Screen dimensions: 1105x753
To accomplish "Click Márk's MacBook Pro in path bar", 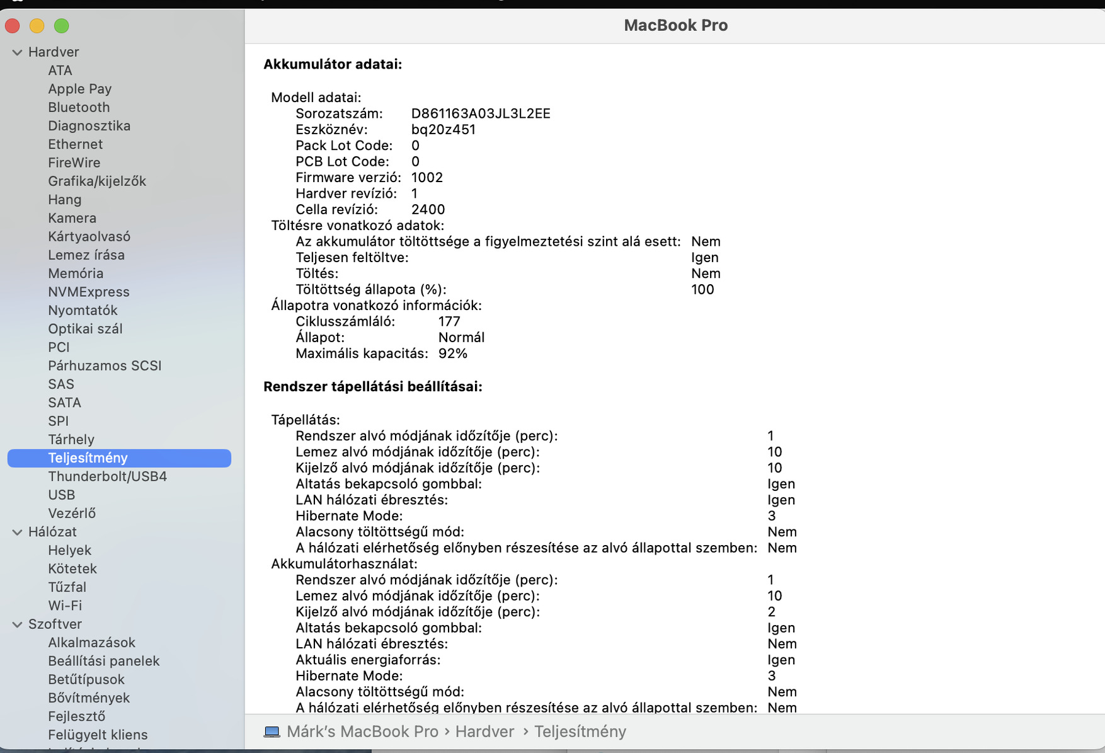I will (362, 732).
